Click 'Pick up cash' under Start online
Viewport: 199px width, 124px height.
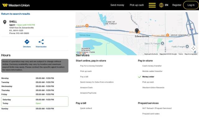[86, 71]
